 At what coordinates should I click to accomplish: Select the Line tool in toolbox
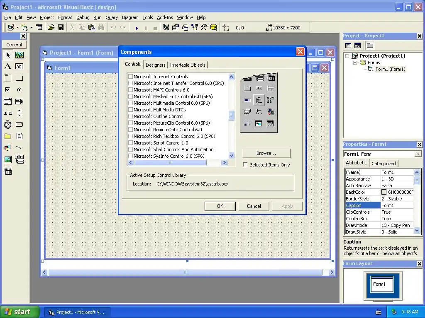pos(19,148)
